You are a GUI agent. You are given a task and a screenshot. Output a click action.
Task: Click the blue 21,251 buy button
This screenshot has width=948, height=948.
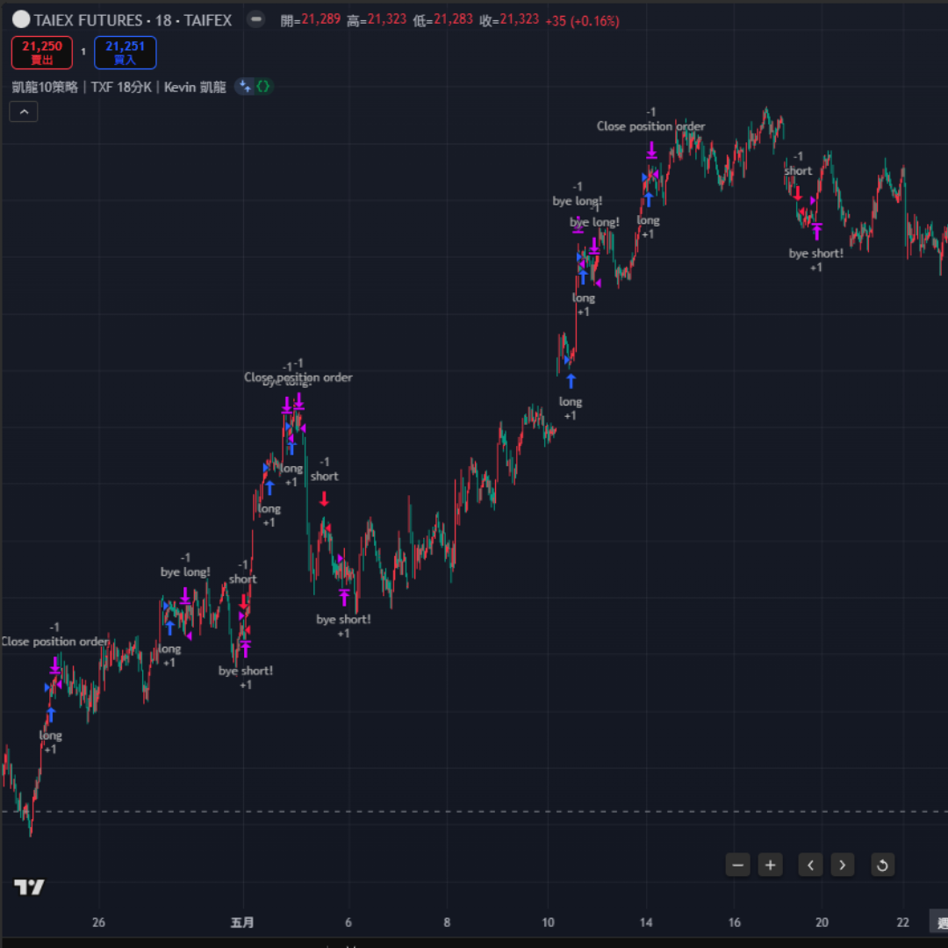tap(126, 53)
